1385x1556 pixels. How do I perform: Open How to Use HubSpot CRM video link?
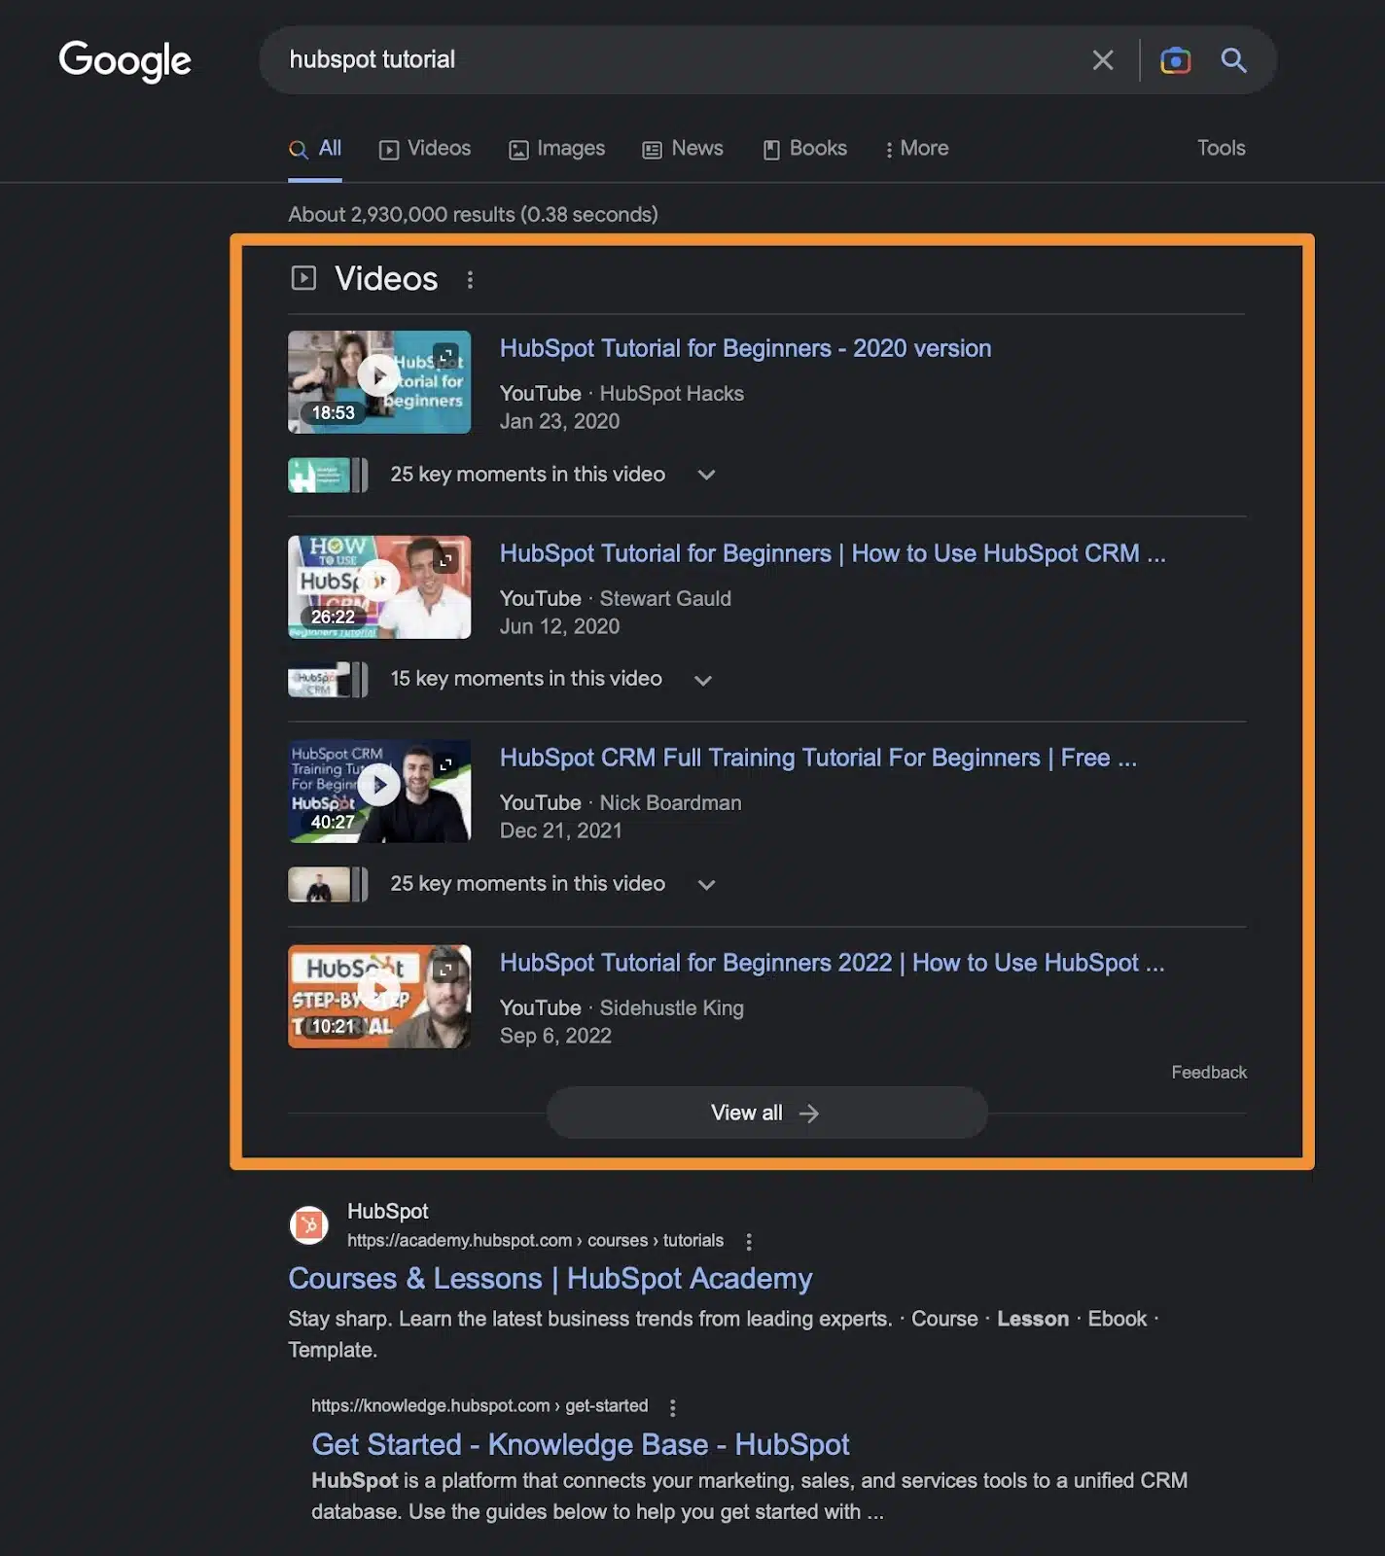tap(833, 553)
